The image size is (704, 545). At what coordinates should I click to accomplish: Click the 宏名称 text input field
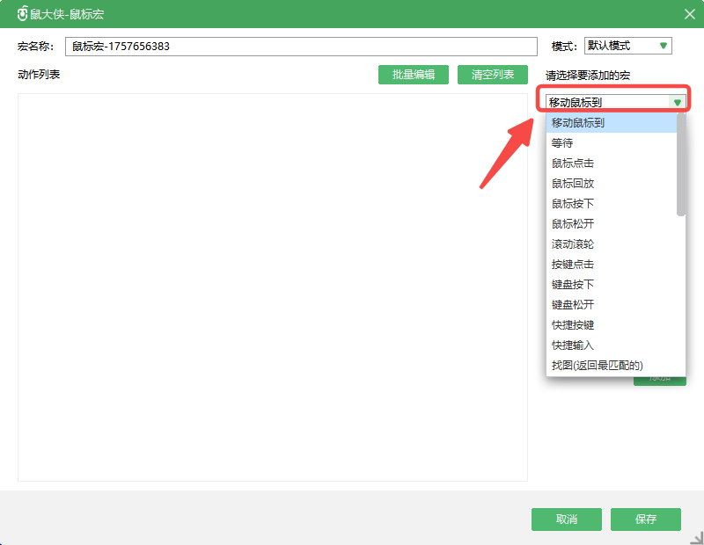point(301,47)
